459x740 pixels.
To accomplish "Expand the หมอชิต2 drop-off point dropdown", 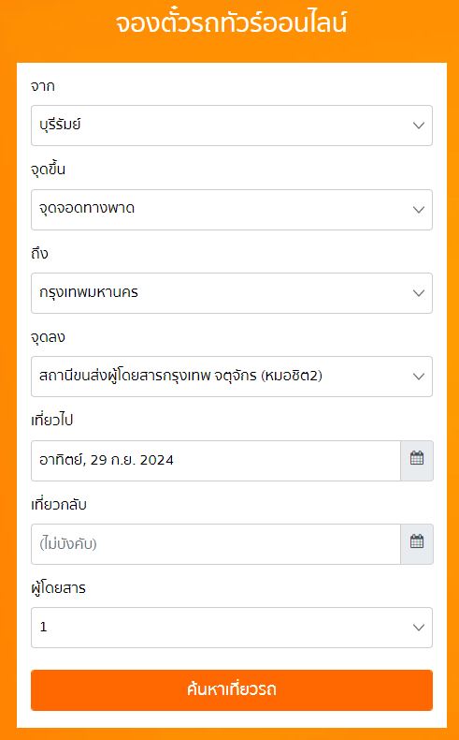I will click(232, 377).
